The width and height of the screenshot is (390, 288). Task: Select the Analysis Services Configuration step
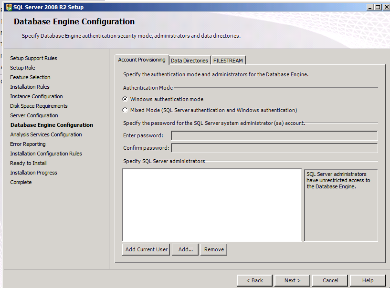[46, 134]
